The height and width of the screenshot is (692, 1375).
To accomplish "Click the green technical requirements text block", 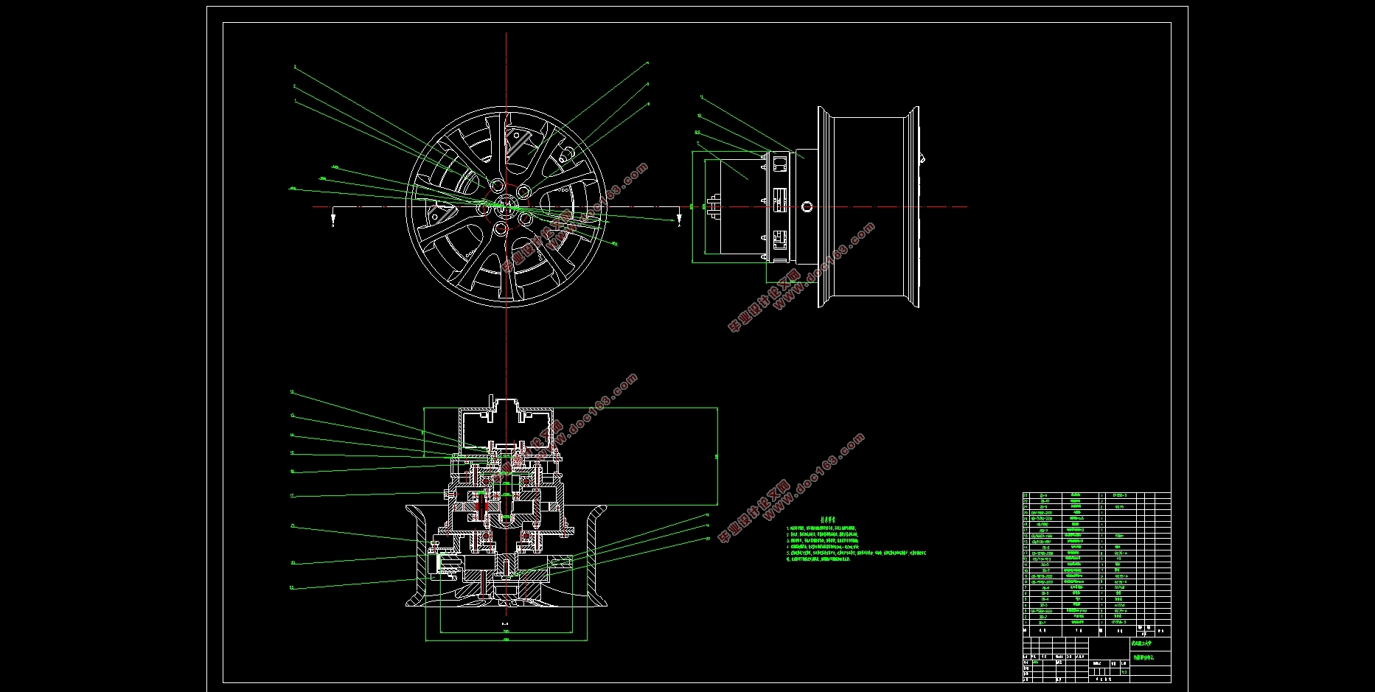I will (856, 540).
